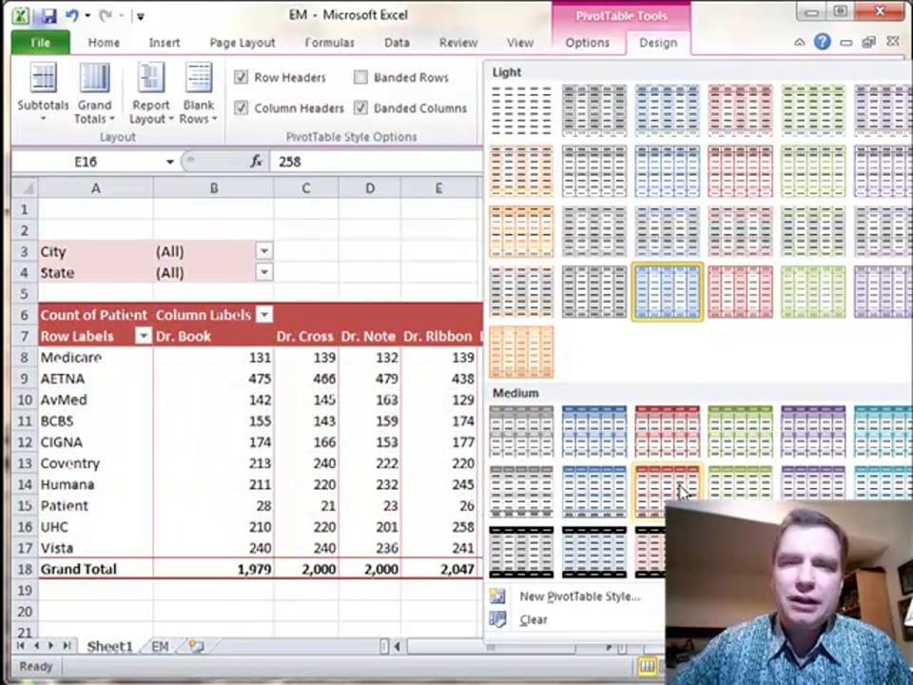Open the Column Labels filter dropdown

click(264, 315)
